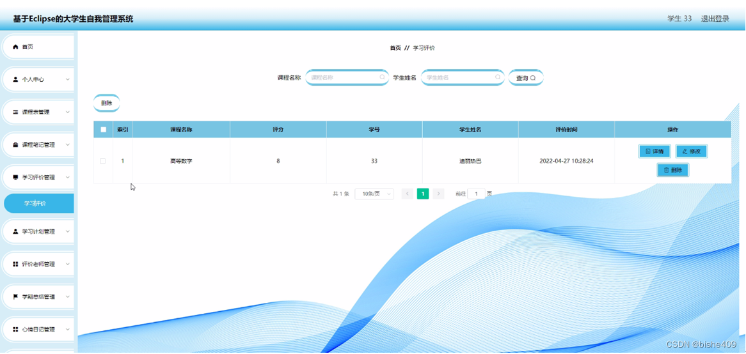Screen dimensions: 746x354
Task: Click the 删除 button above the table
Action: pyautogui.click(x=107, y=103)
